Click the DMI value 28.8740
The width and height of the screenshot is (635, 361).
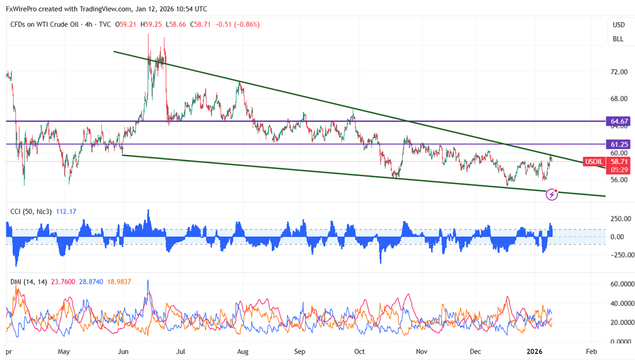[x=91, y=282]
